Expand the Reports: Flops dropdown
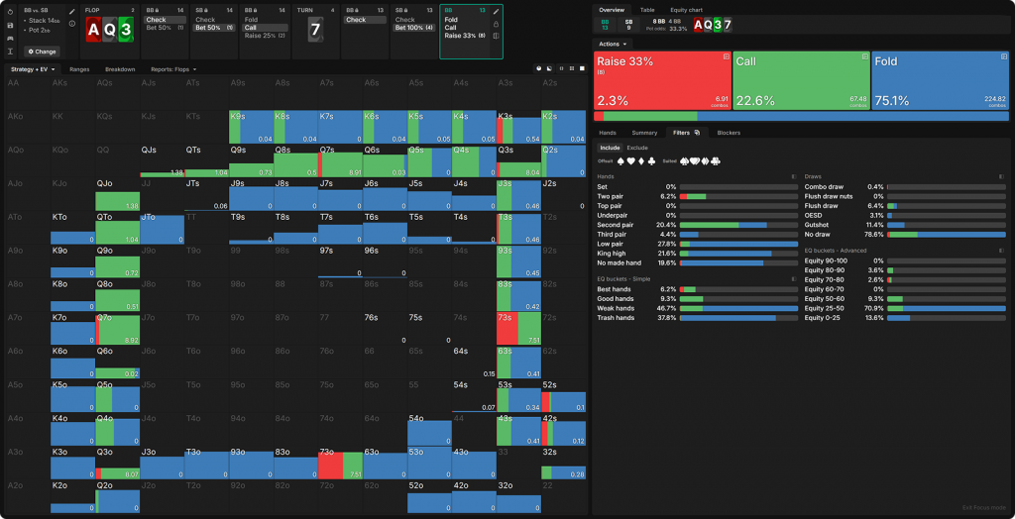Image resolution: width=1015 pixels, height=519 pixels. (172, 69)
